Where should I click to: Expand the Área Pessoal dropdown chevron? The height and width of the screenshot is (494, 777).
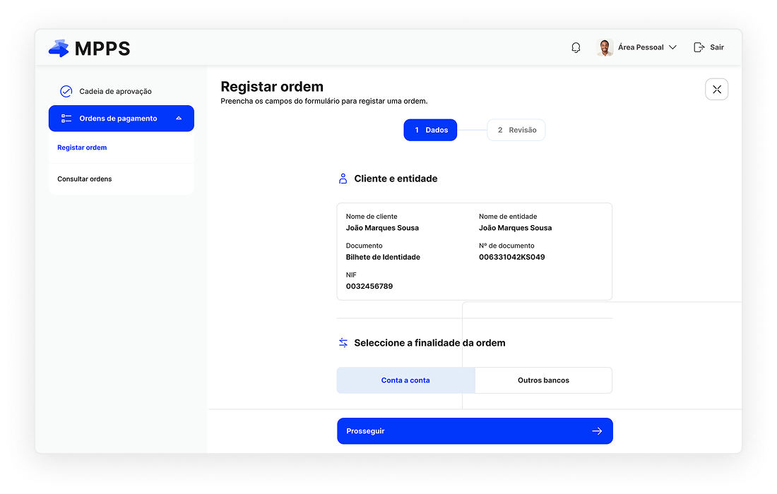[x=672, y=47]
